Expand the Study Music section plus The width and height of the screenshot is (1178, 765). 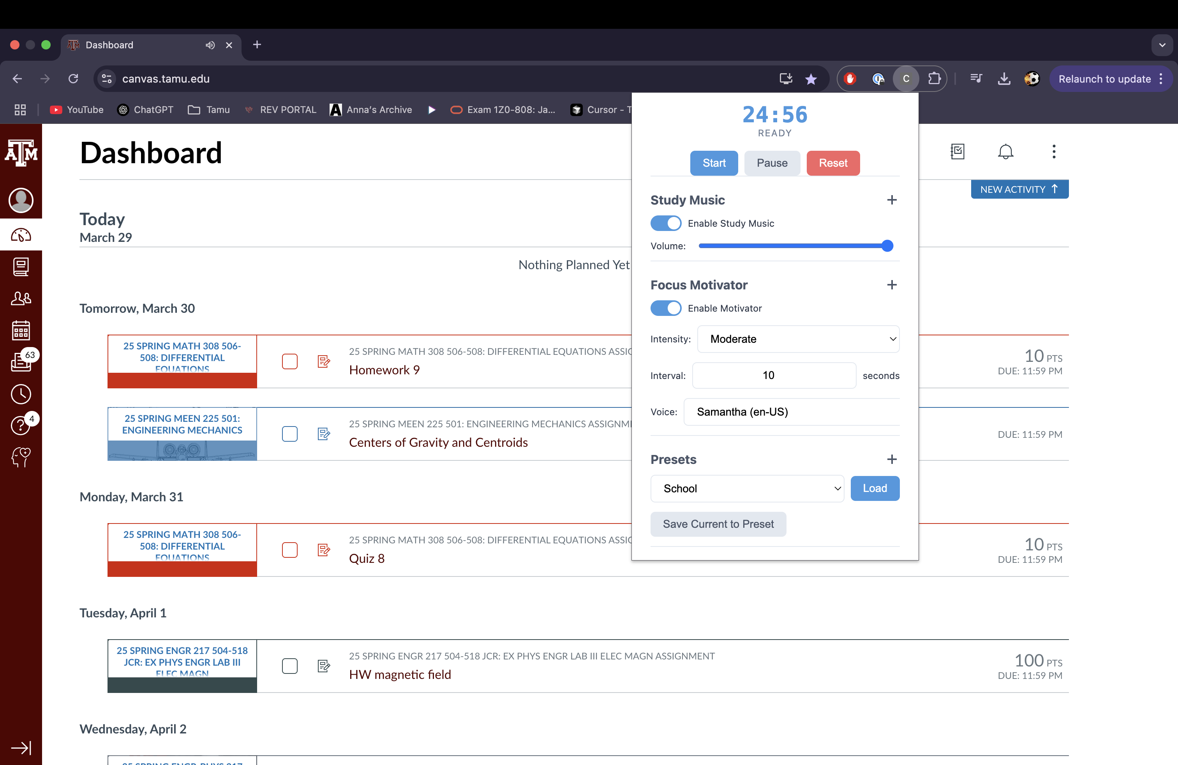[x=892, y=200]
